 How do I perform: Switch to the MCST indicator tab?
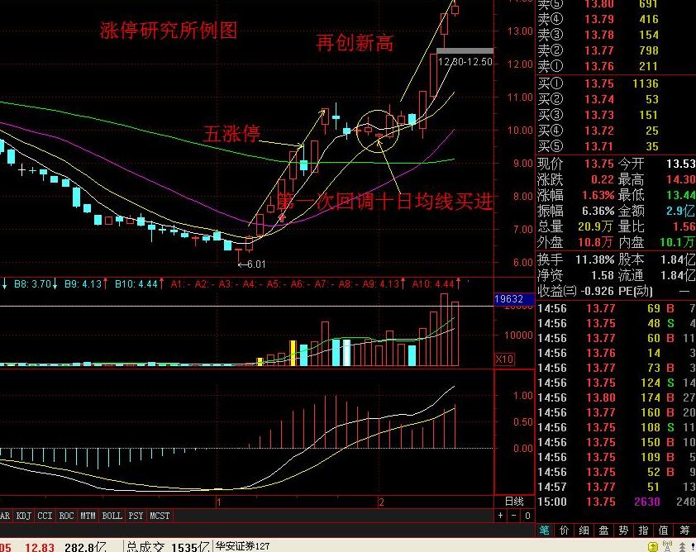[x=160, y=516]
